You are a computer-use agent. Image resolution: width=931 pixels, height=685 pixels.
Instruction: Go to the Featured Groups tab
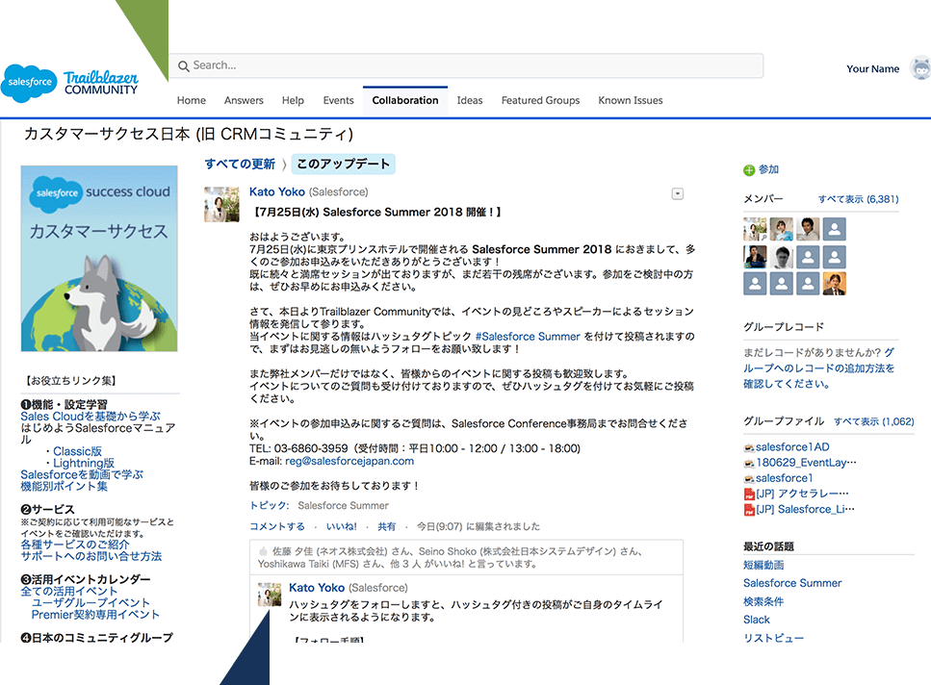pos(540,100)
